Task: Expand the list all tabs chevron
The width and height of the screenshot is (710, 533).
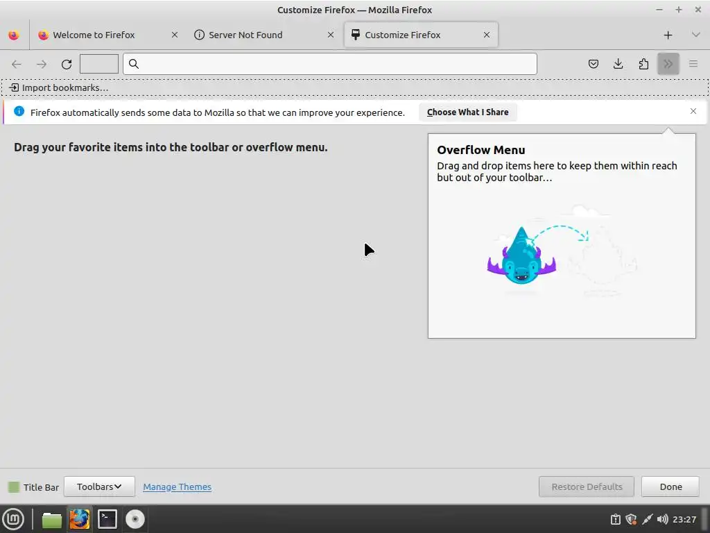Action: 696,35
